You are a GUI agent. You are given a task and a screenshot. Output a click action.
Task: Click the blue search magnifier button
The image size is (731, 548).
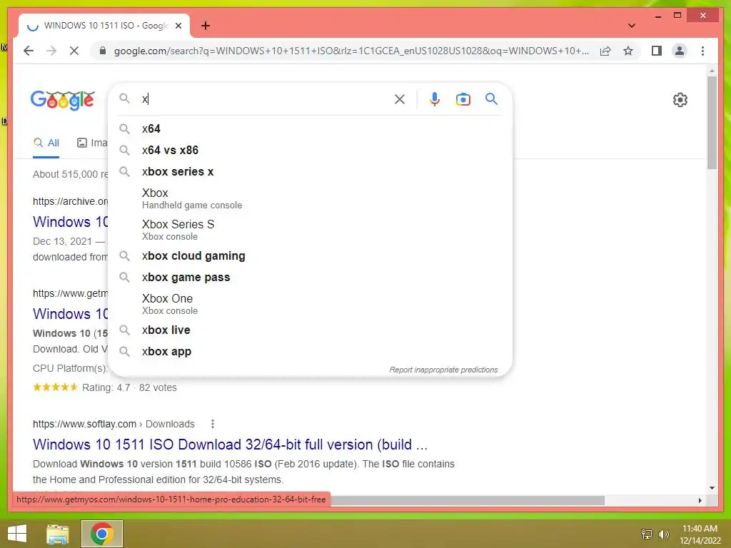click(491, 98)
